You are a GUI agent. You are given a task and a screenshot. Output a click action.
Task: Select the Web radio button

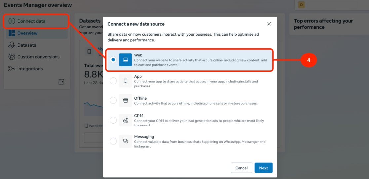113,60
